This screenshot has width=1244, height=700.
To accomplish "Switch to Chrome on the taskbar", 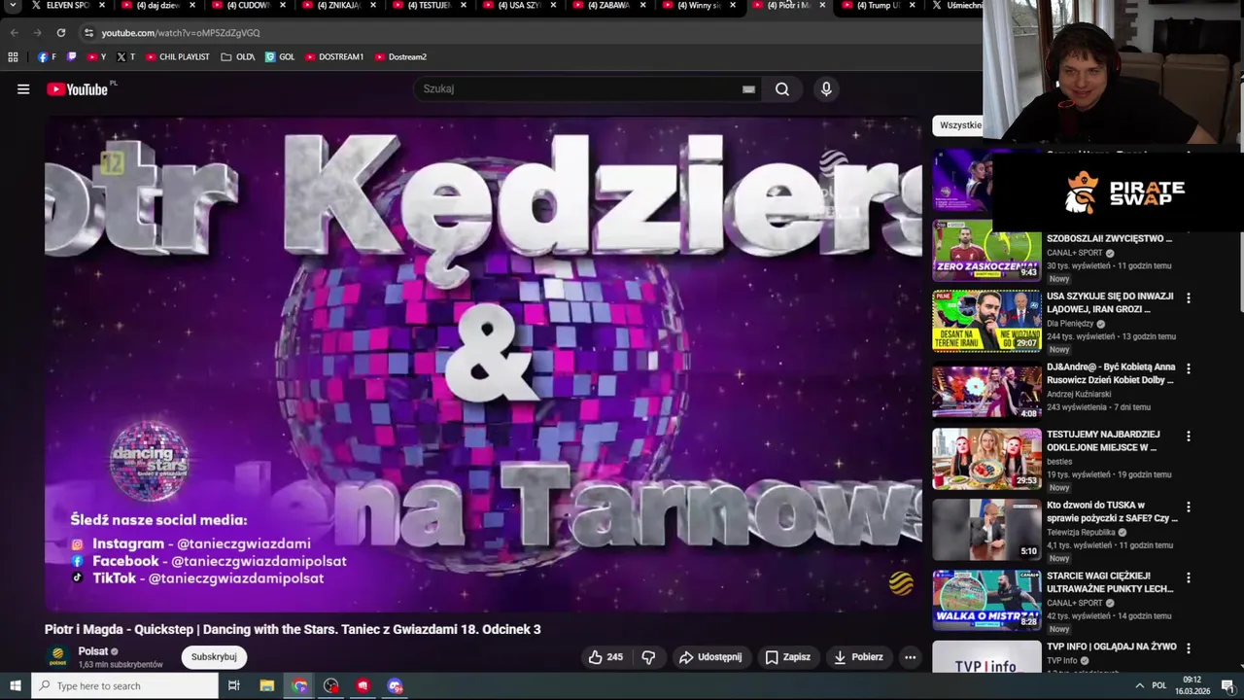I will tap(299, 685).
